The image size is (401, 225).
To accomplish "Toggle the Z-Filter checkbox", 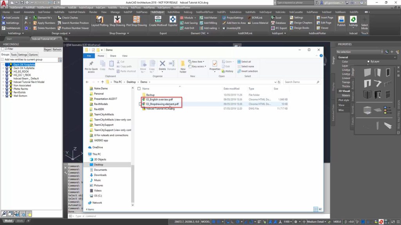I will point(3,49).
